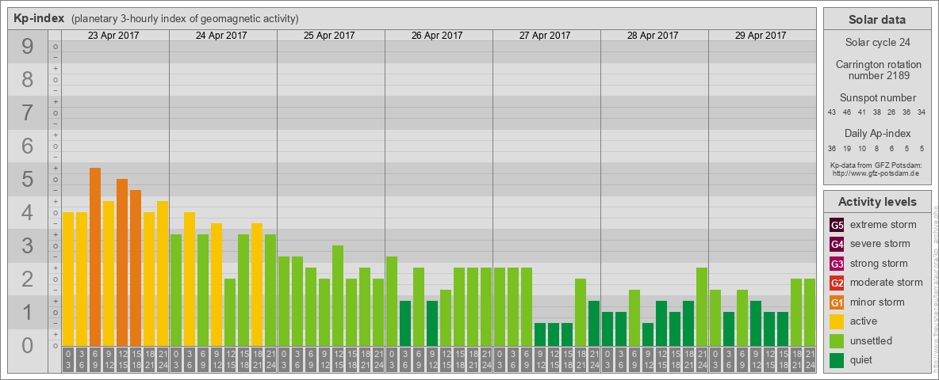
Task: Click the Y-axis value 9
Action: pos(27,47)
